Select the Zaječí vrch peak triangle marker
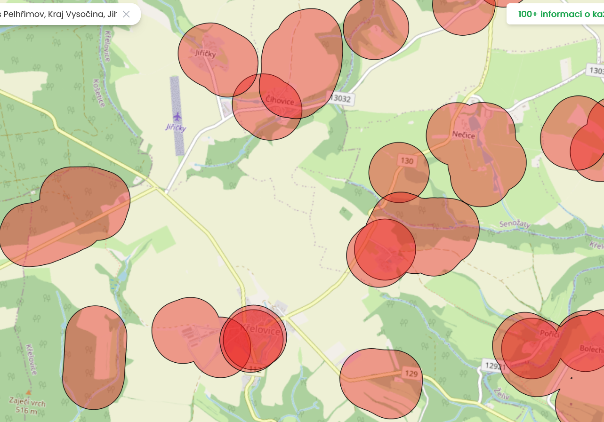Image resolution: width=604 pixels, height=422 pixels. 29,392
